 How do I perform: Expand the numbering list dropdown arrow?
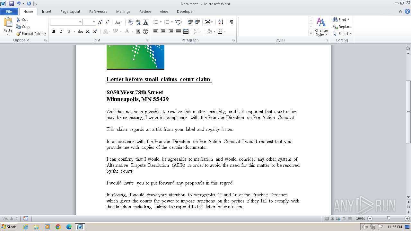[172, 22]
